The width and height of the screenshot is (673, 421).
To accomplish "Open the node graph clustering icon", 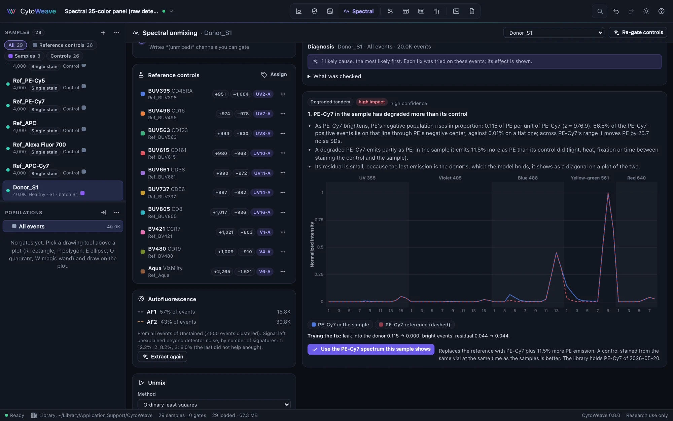I will tap(390, 11).
